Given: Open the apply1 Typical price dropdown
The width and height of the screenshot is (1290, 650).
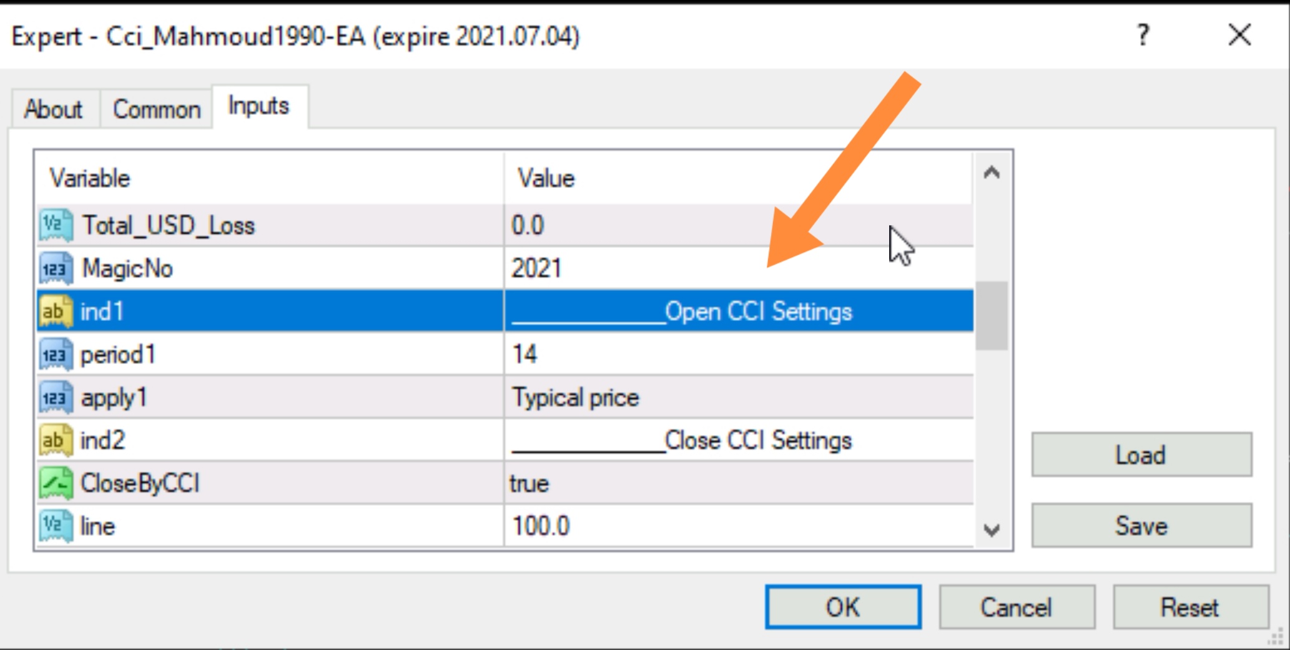Looking at the screenshot, I should (x=737, y=398).
